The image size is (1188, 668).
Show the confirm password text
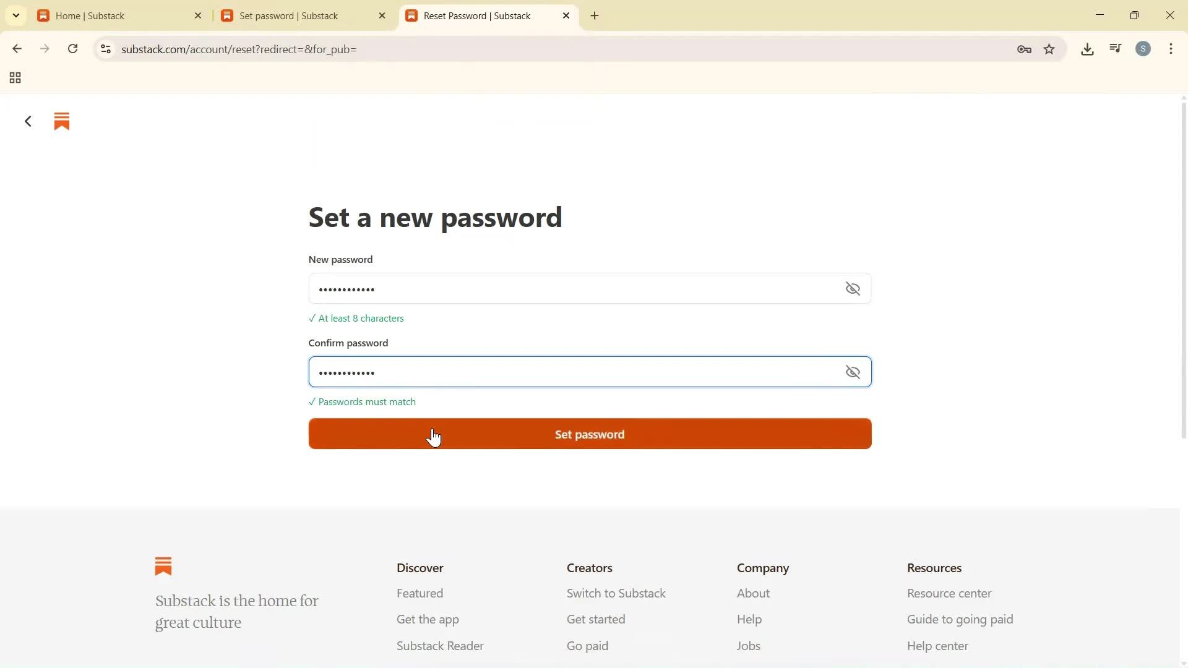(x=853, y=372)
